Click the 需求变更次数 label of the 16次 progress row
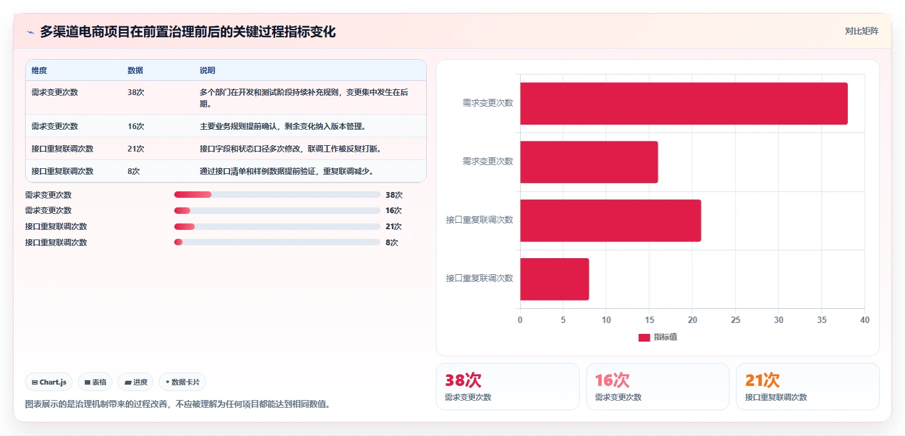 coord(48,210)
